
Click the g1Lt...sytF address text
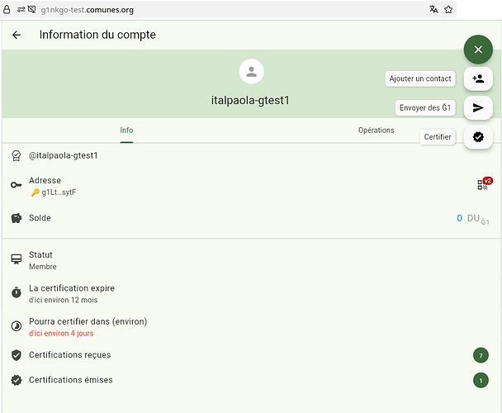(x=59, y=192)
